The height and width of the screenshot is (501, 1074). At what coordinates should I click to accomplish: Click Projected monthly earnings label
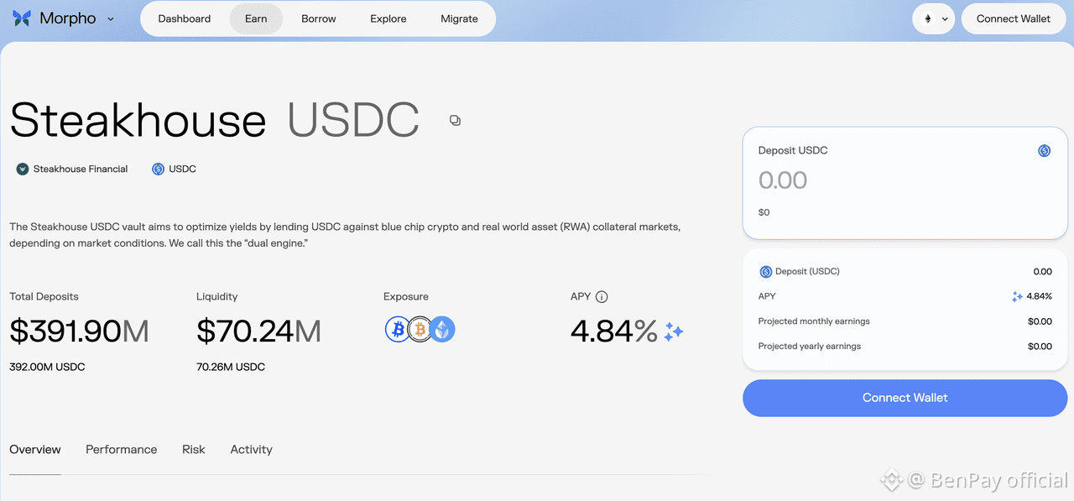(814, 321)
